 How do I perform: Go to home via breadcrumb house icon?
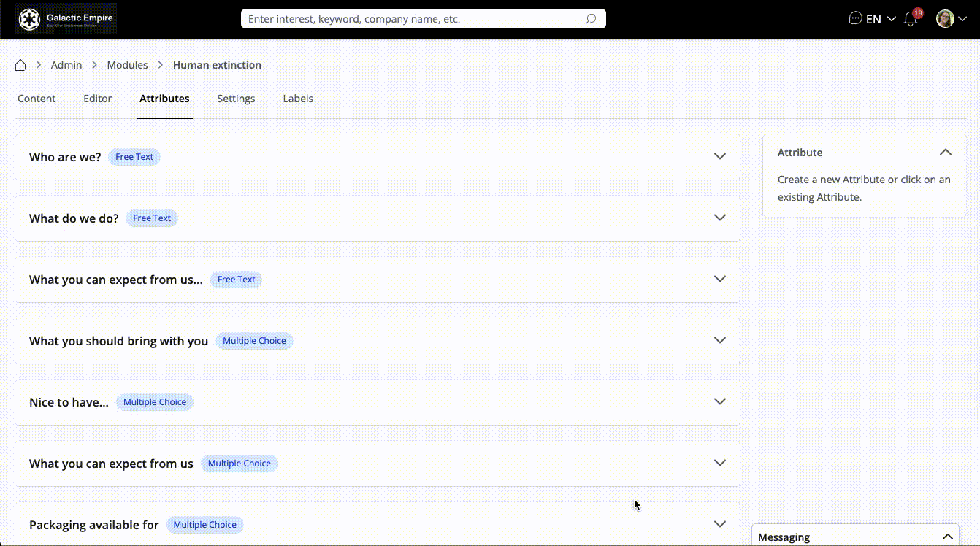pyautogui.click(x=20, y=65)
